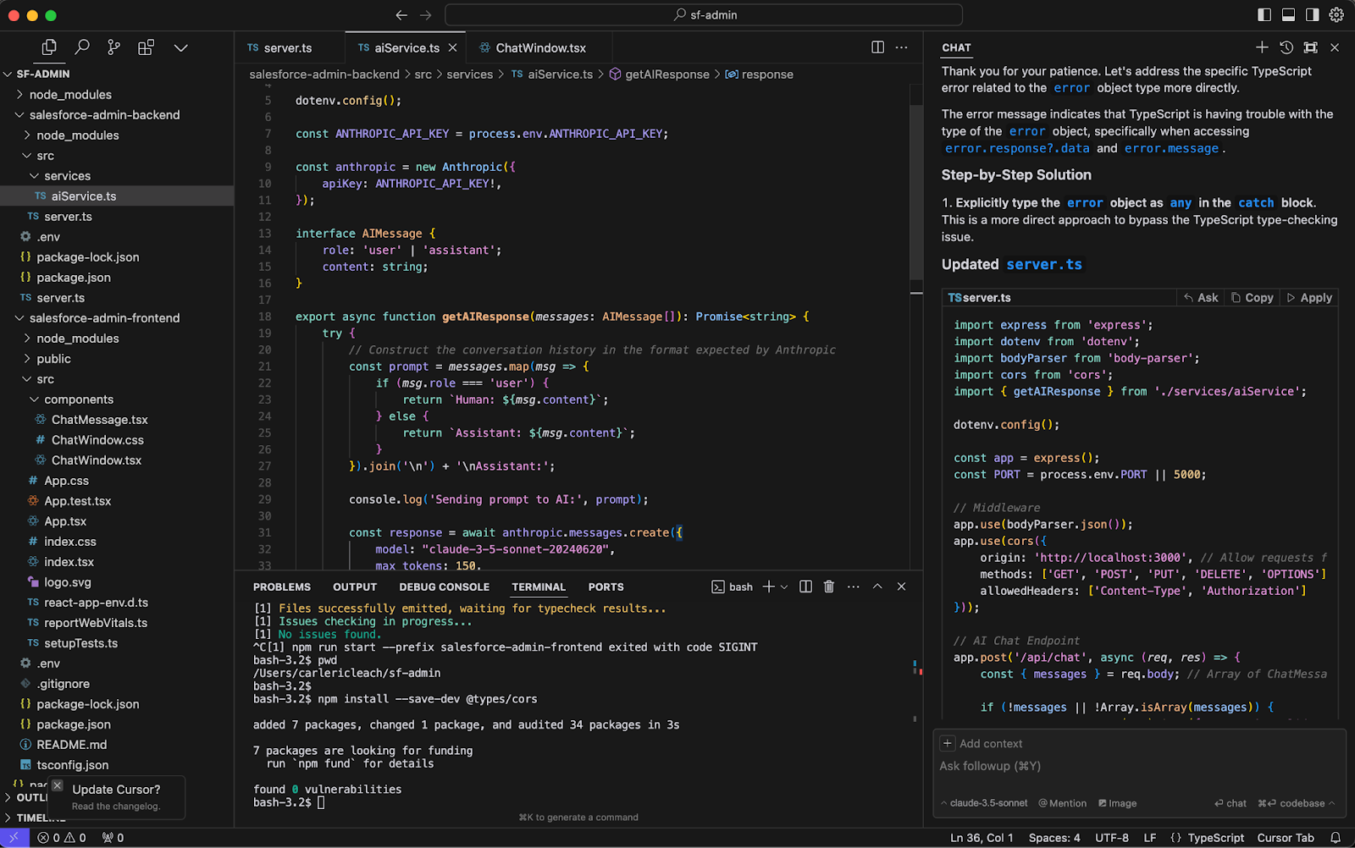Start a new chat with plus icon

1262,47
